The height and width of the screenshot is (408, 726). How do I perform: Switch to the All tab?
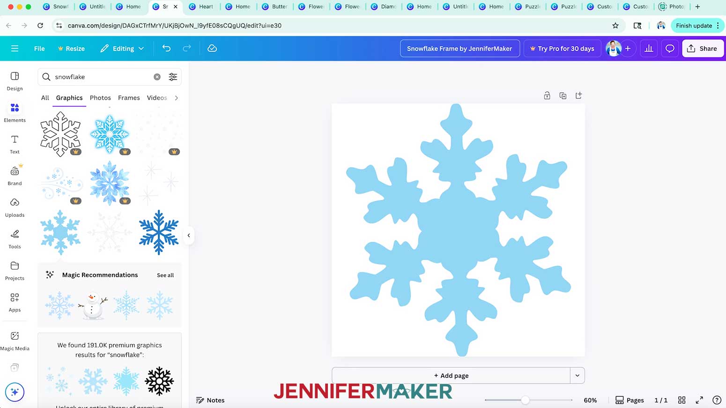coord(45,98)
